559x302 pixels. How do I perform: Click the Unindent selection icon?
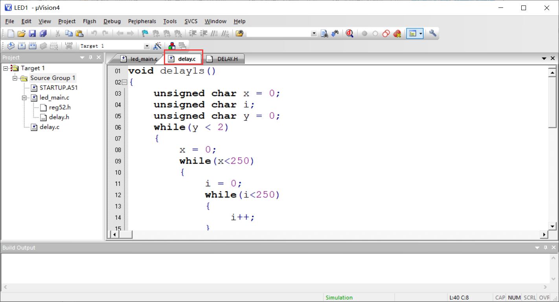click(204, 34)
